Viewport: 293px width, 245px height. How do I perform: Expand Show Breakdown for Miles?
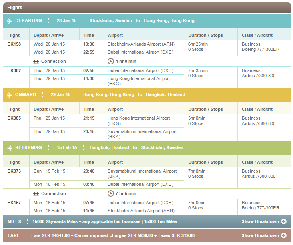[x=260, y=221]
